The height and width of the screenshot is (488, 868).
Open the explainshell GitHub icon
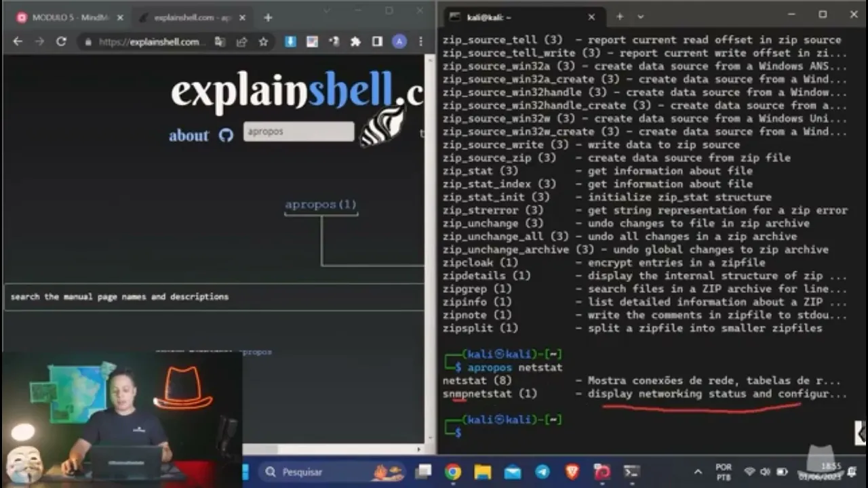click(x=226, y=136)
